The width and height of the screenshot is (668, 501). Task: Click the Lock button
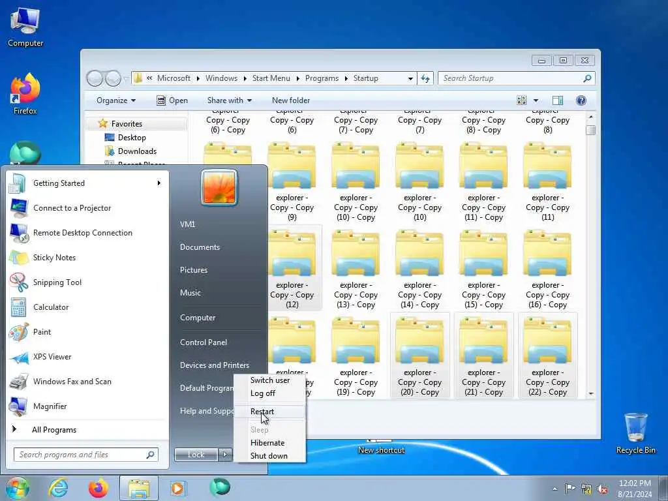coord(196,455)
